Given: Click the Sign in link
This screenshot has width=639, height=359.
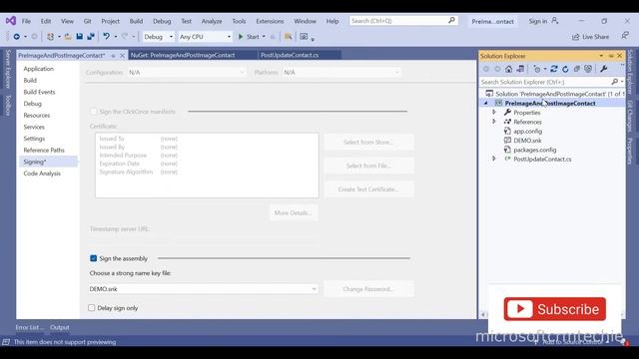Looking at the screenshot, I should click(x=538, y=21).
